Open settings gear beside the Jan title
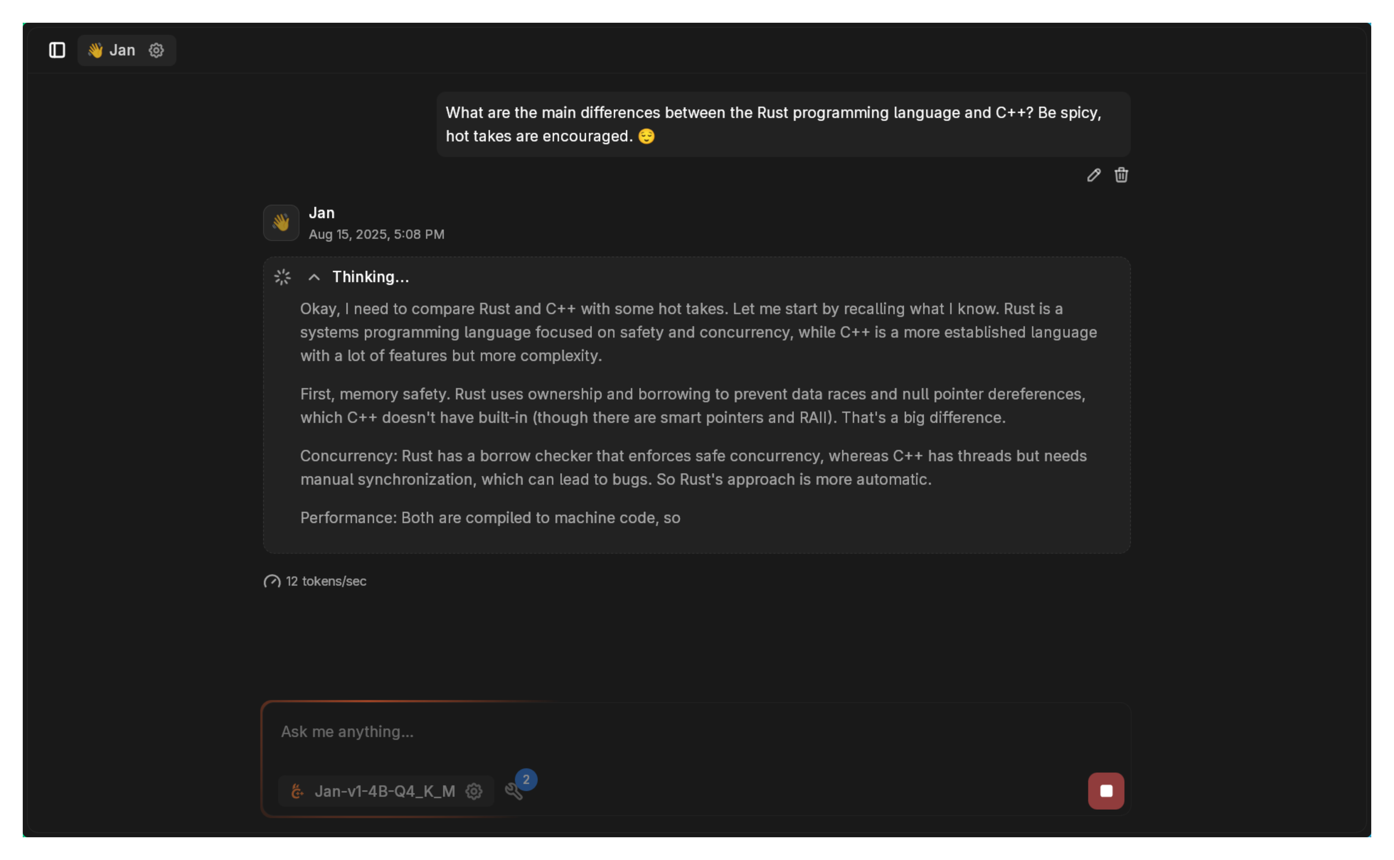The image size is (1394, 860). tap(156, 50)
